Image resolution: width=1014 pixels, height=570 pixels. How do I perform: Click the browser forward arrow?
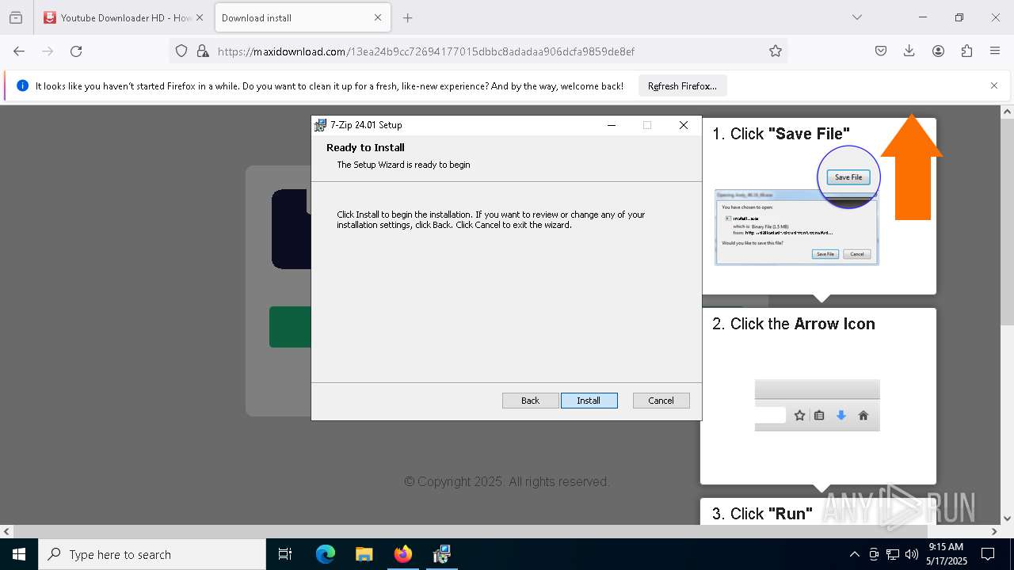click(x=48, y=51)
